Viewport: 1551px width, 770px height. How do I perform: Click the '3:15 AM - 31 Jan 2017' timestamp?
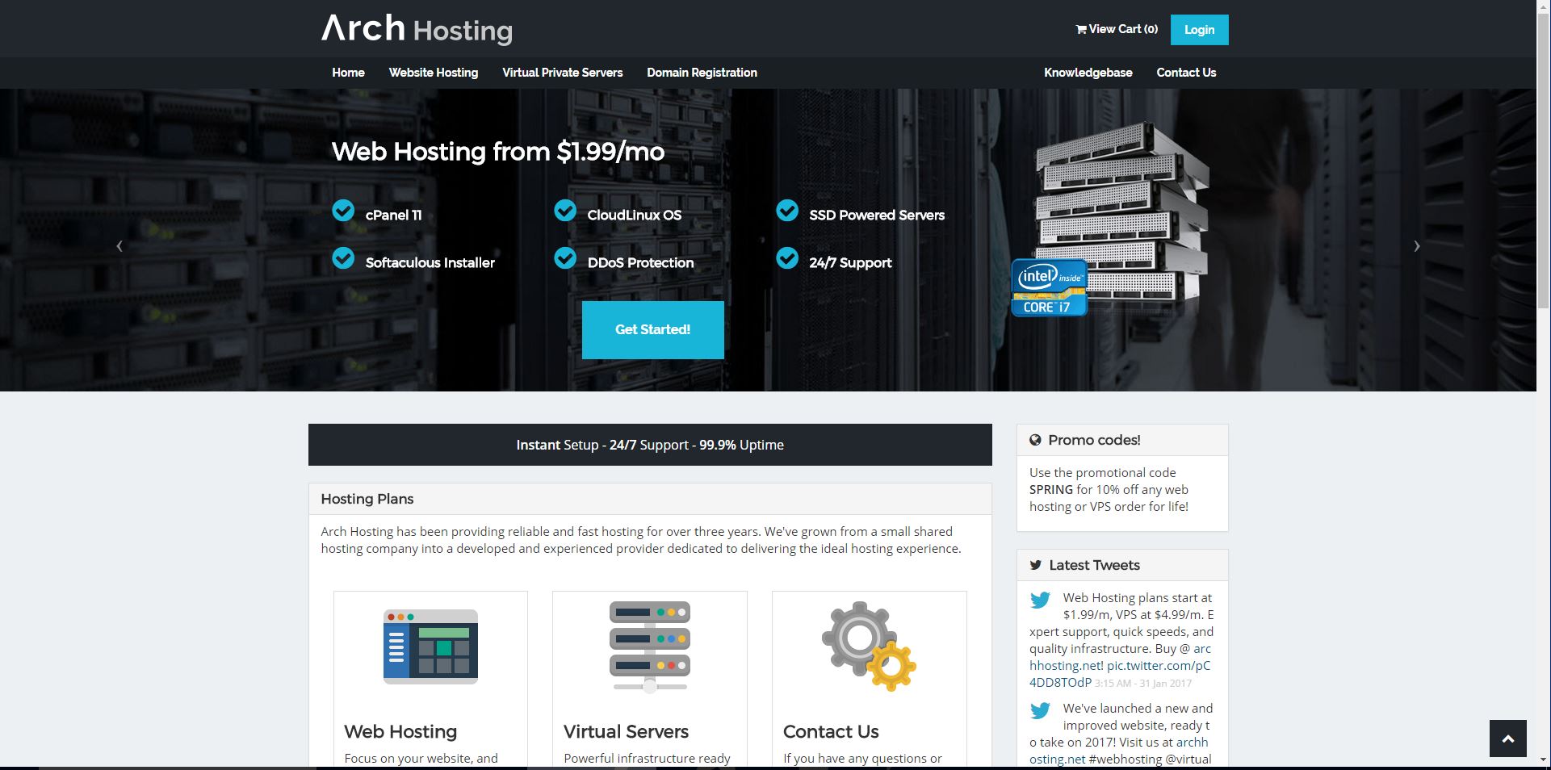click(x=1143, y=684)
